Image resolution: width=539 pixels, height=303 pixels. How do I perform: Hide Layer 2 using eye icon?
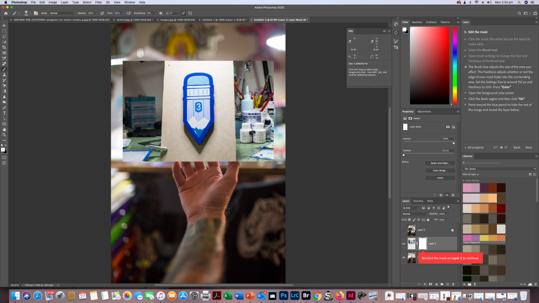404,244
